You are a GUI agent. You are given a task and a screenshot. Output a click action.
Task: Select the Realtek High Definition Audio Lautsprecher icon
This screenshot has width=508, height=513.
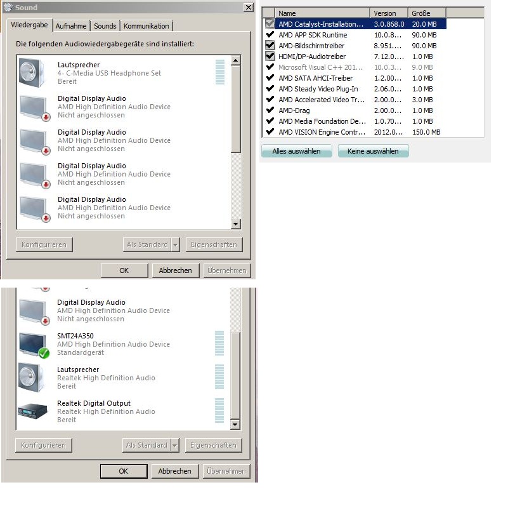tap(31, 377)
